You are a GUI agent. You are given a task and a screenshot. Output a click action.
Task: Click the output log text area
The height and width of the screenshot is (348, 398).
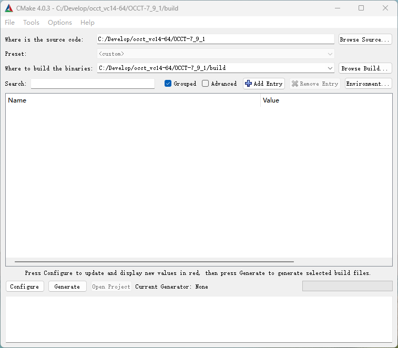pos(199,319)
